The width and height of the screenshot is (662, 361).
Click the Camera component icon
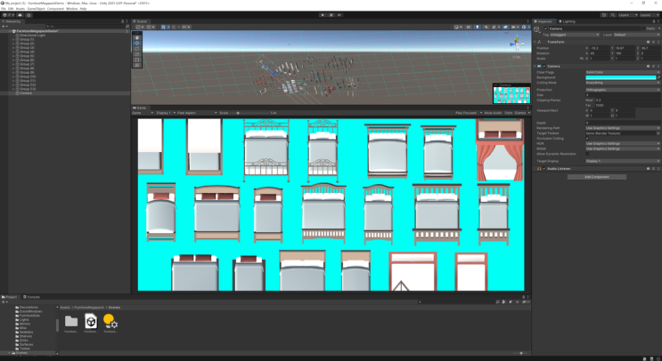click(540, 66)
